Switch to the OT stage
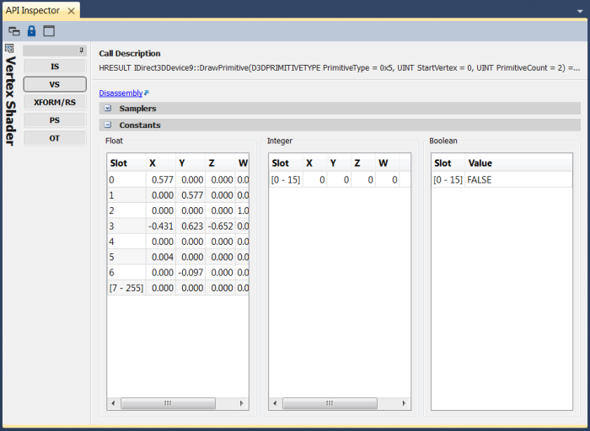 click(x=55, y=138)
